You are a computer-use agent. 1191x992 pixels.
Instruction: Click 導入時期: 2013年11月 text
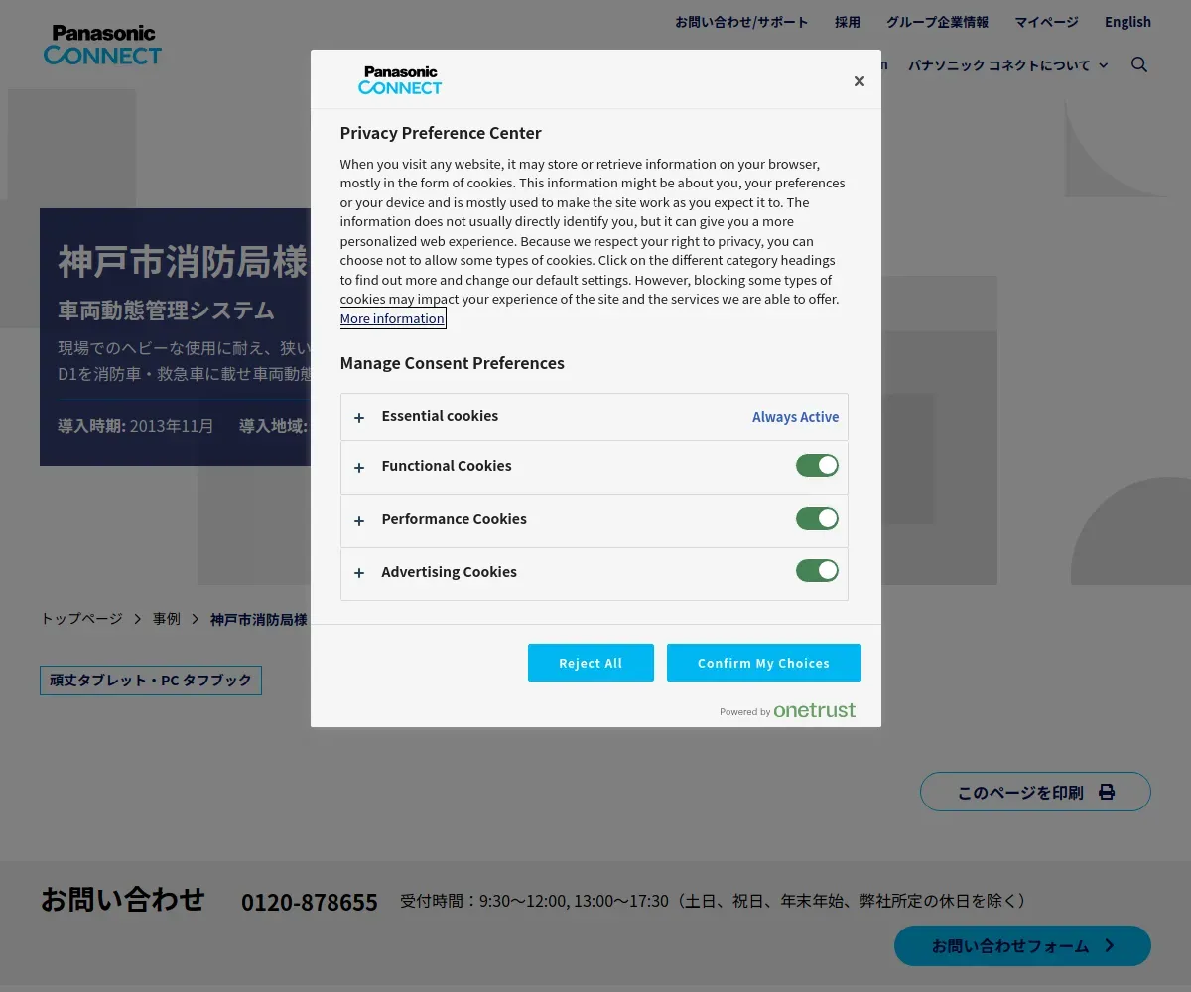tap(136, 426)
